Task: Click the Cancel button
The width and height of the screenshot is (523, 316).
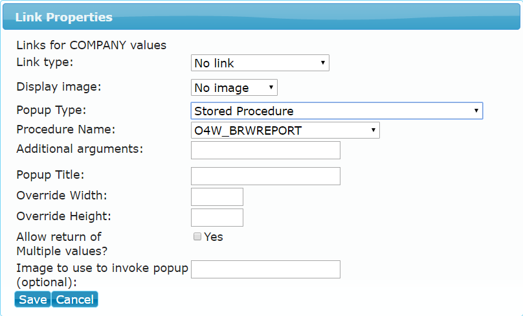Action: [74, 299]
